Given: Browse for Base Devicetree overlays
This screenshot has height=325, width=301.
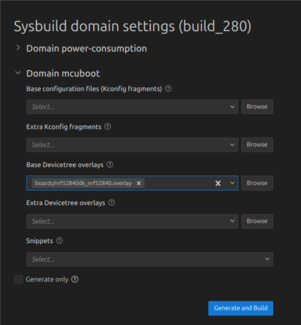Looking at the screenshot, I should point(257,183).
